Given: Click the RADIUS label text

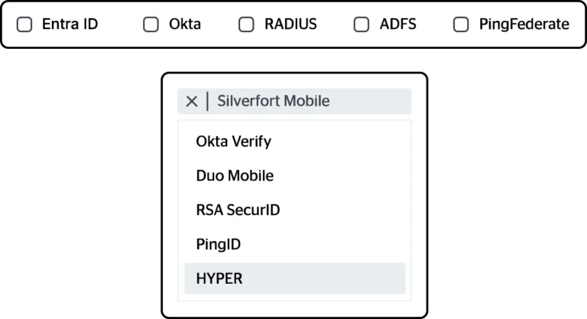Looking at the screenshot, I should tap(290, 24).
